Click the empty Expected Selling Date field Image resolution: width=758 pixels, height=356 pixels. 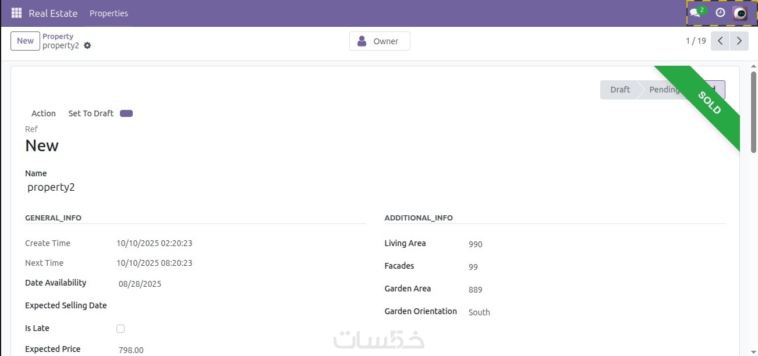pos(241,305)
